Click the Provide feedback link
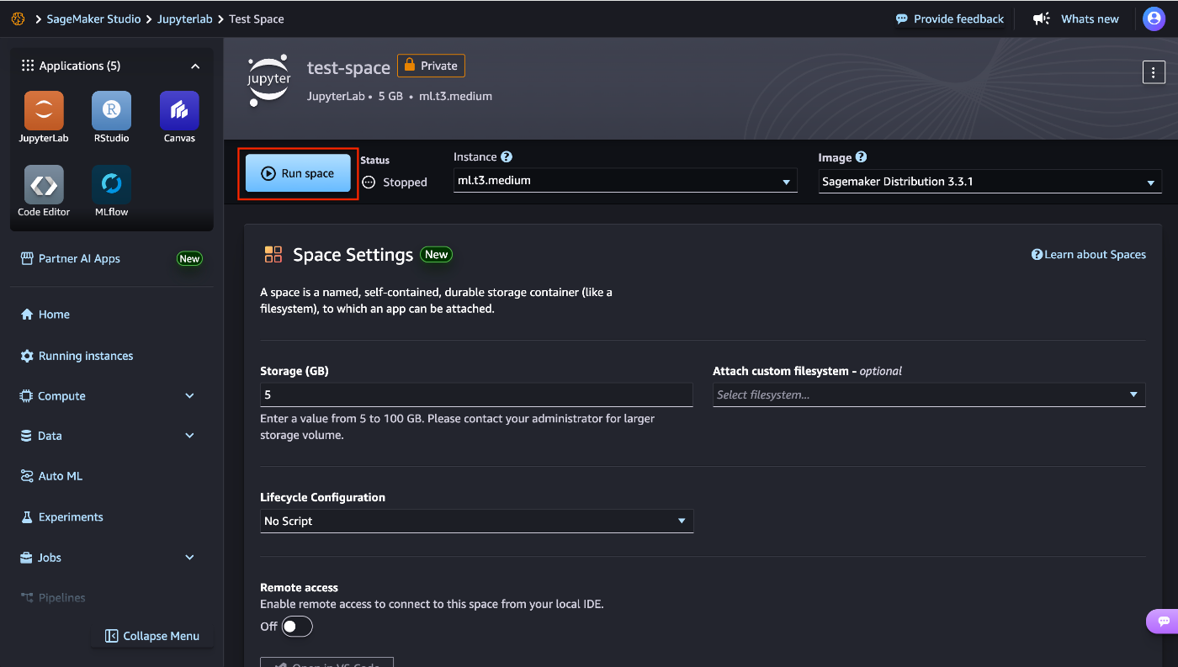Screen dimensions: 1178x667 pos(958,19)
